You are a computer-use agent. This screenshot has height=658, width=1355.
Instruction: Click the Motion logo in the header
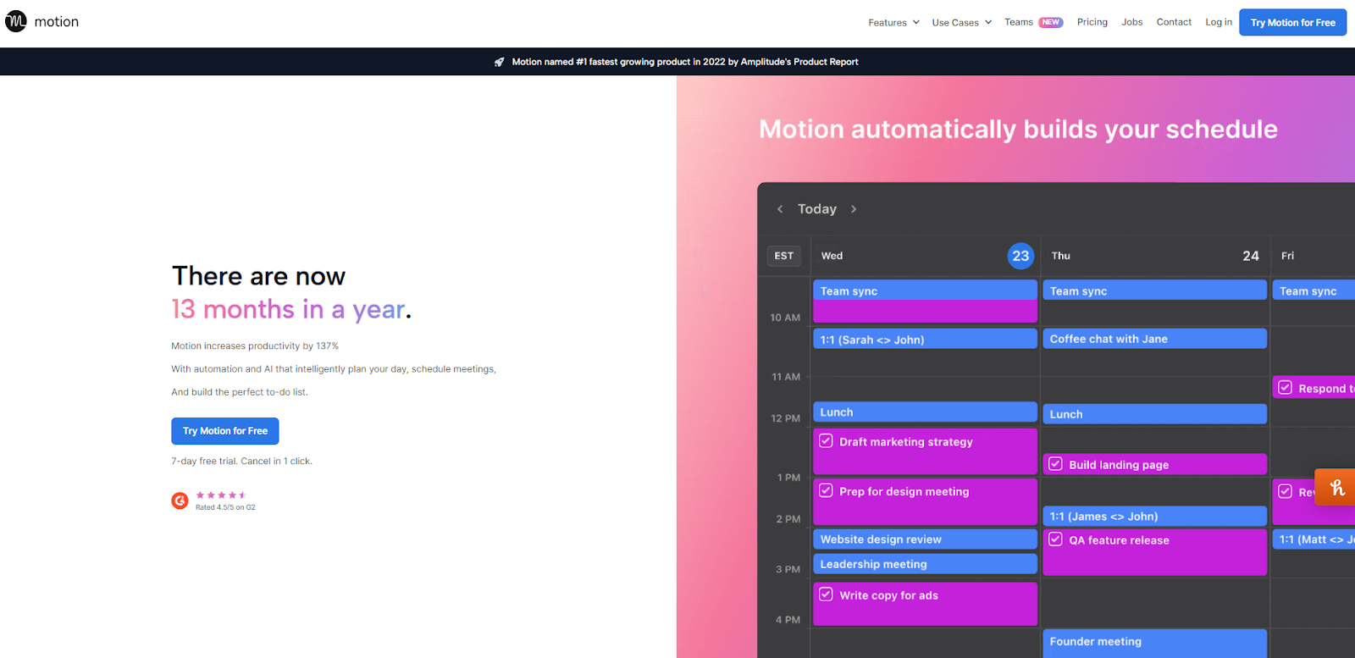(x=41, y=21)
